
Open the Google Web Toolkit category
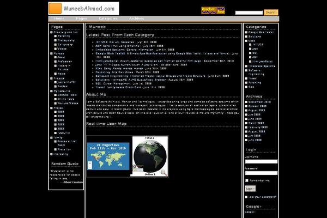[x=261, y=32]
